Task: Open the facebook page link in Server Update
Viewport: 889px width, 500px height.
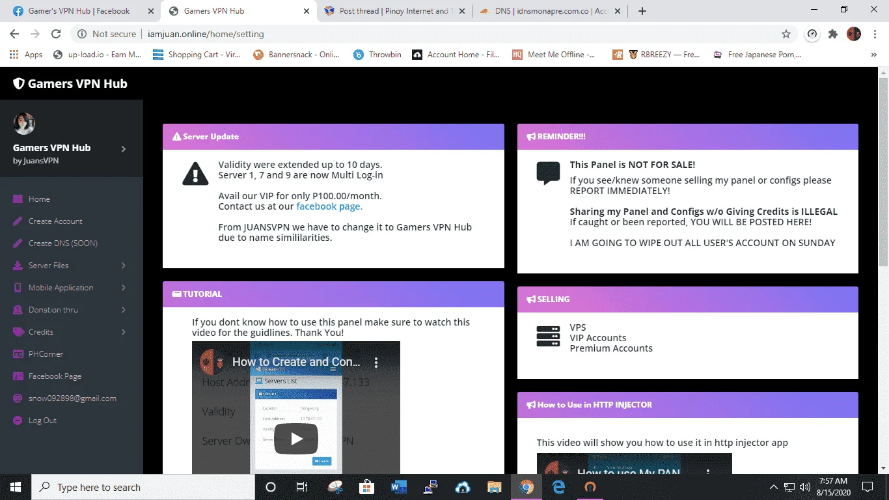Action: point(329,206)
